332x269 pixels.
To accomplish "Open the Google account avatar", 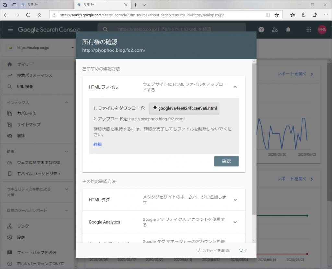I will (322, 29).
